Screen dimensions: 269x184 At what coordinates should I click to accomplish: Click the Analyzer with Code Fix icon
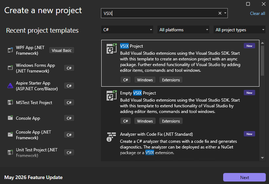pos(111,137)
